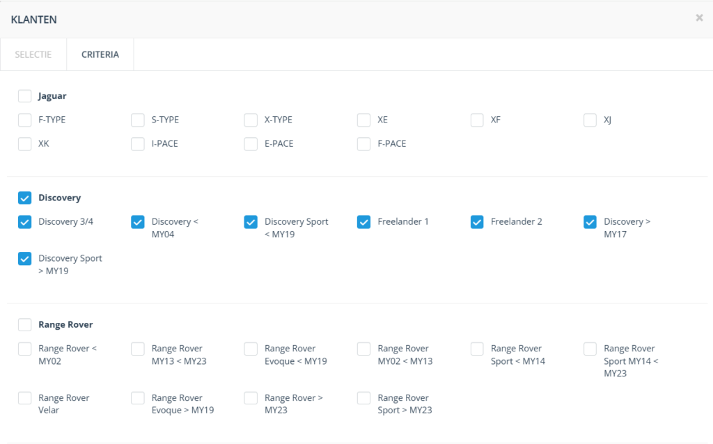Untick Discovery Sport > MY19
The width and height of the screenshot is (713, 444).
click(x=24, y=259)
